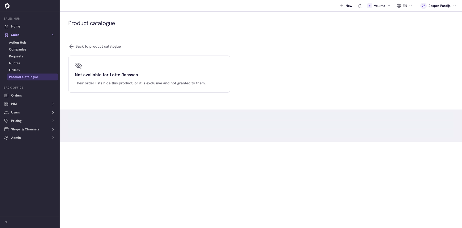Click the Pricing tag icon

pos(6,121)
